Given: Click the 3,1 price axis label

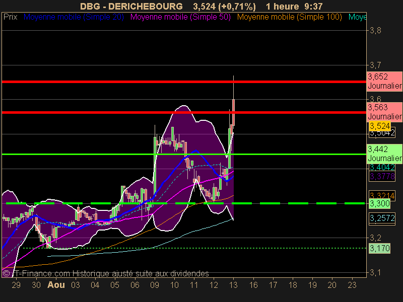Looking at the screenshot, I should 375,272.
